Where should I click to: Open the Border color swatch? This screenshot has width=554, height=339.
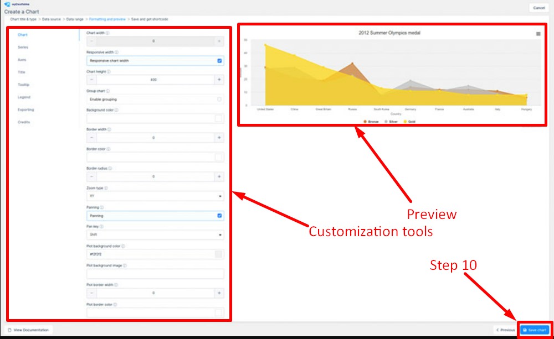(219, 157)
